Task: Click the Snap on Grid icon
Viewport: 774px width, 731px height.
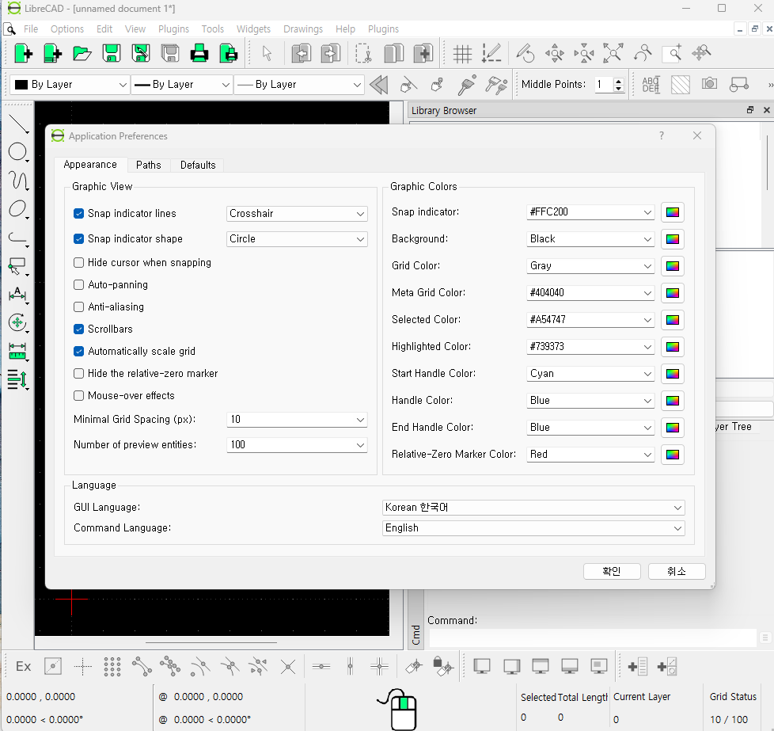Action: pyautogui.click(x=112, y=667)
